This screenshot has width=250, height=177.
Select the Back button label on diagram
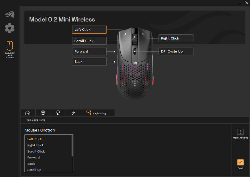89,62
